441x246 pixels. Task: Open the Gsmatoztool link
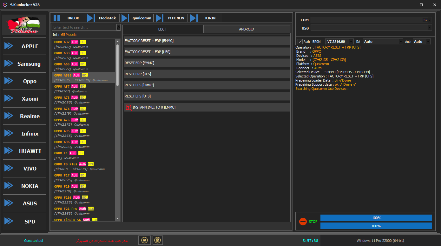[x=33, y=240]
